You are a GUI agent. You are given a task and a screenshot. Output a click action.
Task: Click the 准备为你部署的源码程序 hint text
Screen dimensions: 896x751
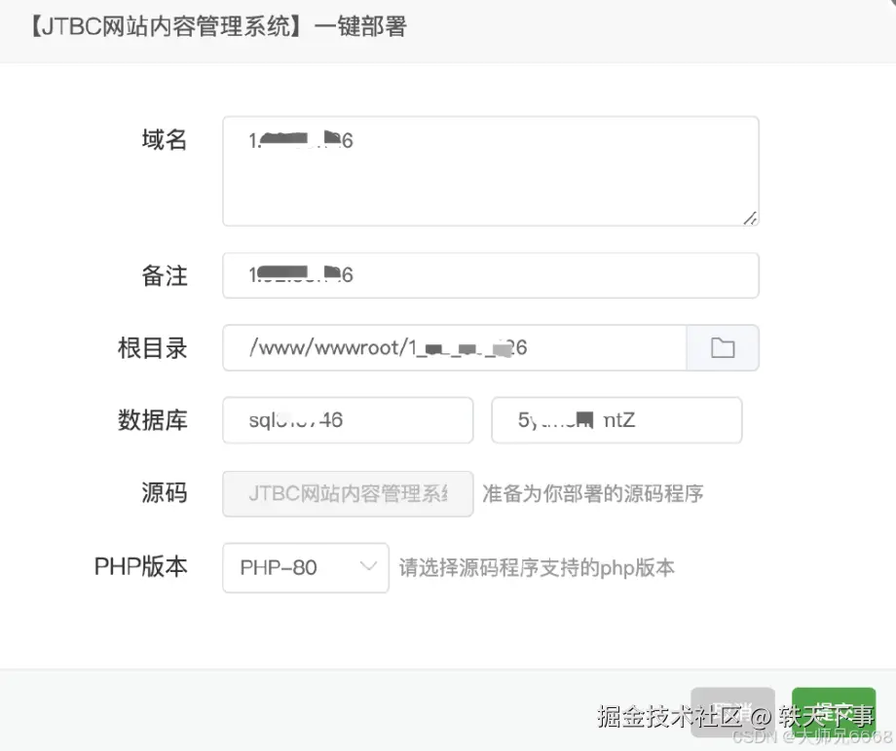click(592, 493)
